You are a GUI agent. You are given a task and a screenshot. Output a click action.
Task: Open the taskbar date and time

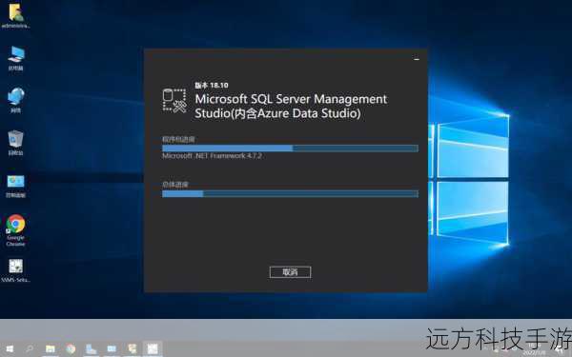pyautogui.click(x=535, y=350)
